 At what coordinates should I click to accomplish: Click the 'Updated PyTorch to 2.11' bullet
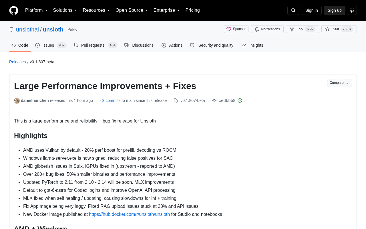click(98, 182)
